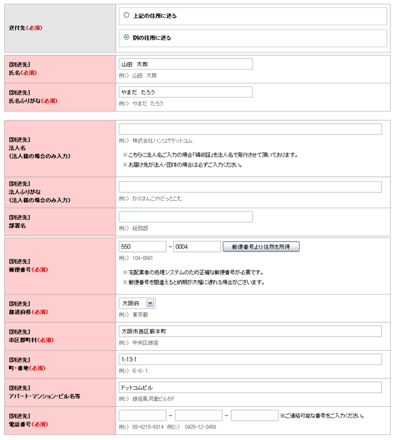Click the 町・番地 field containing 1-13-1
This screenshot has width=395, height=440.
coord(250,359)
